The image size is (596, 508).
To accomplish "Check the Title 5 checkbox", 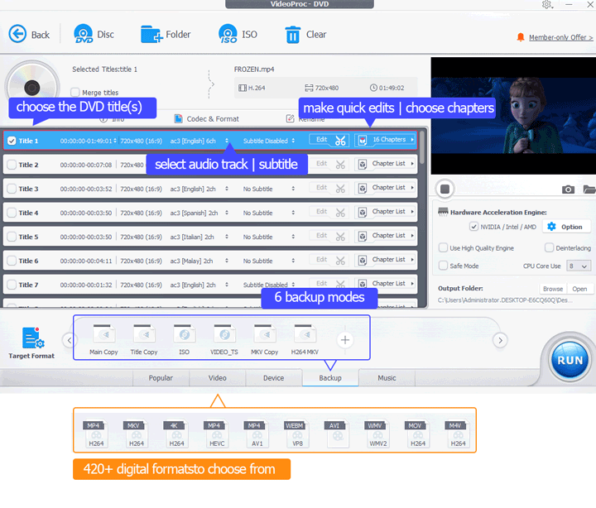I will (x=12, y=237).
